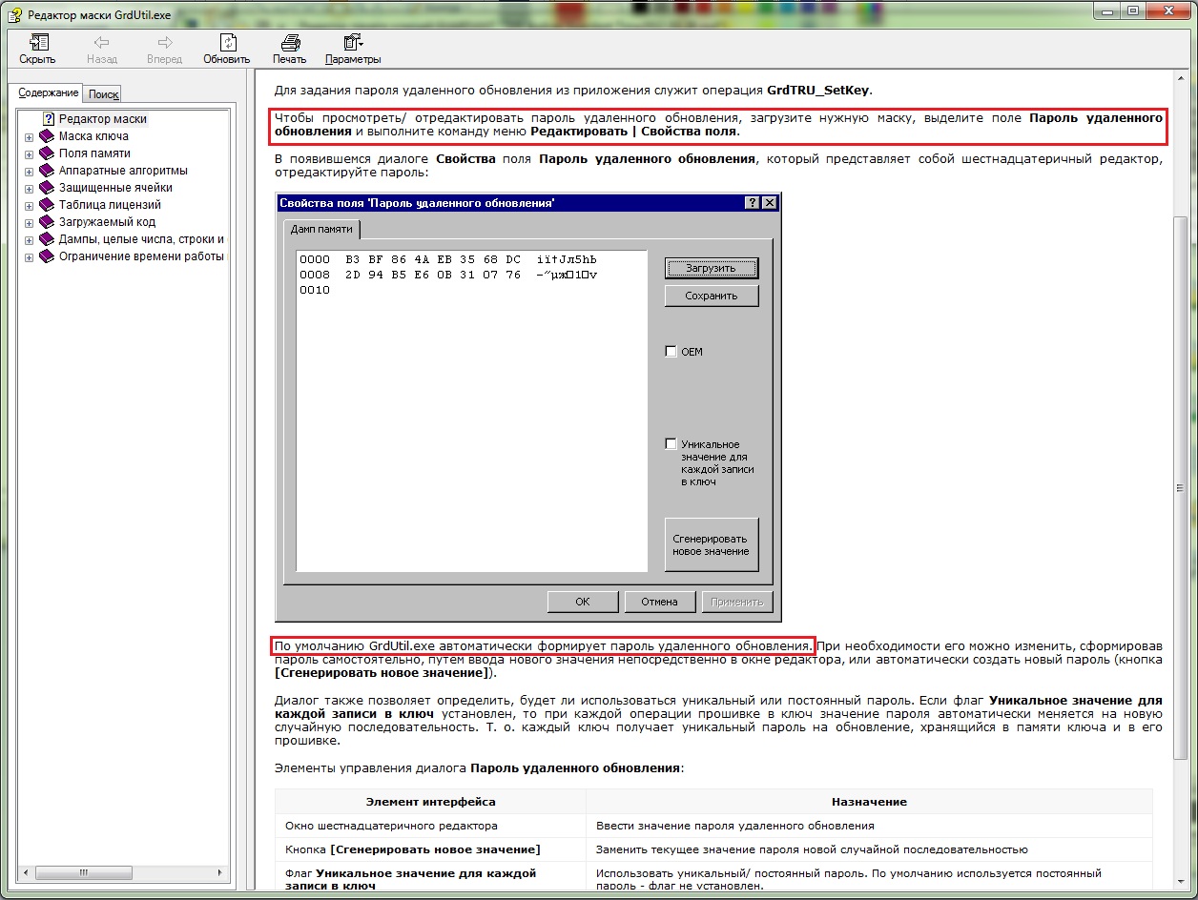
Task: Click the Дамп памяти tab in dialog
Action: pos(321,229)
